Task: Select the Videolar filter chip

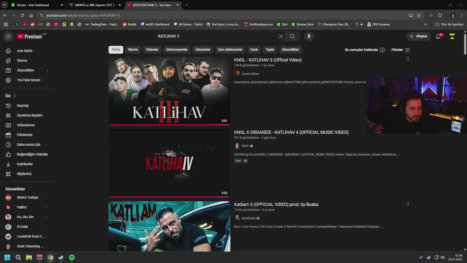Action: (152, 50)
